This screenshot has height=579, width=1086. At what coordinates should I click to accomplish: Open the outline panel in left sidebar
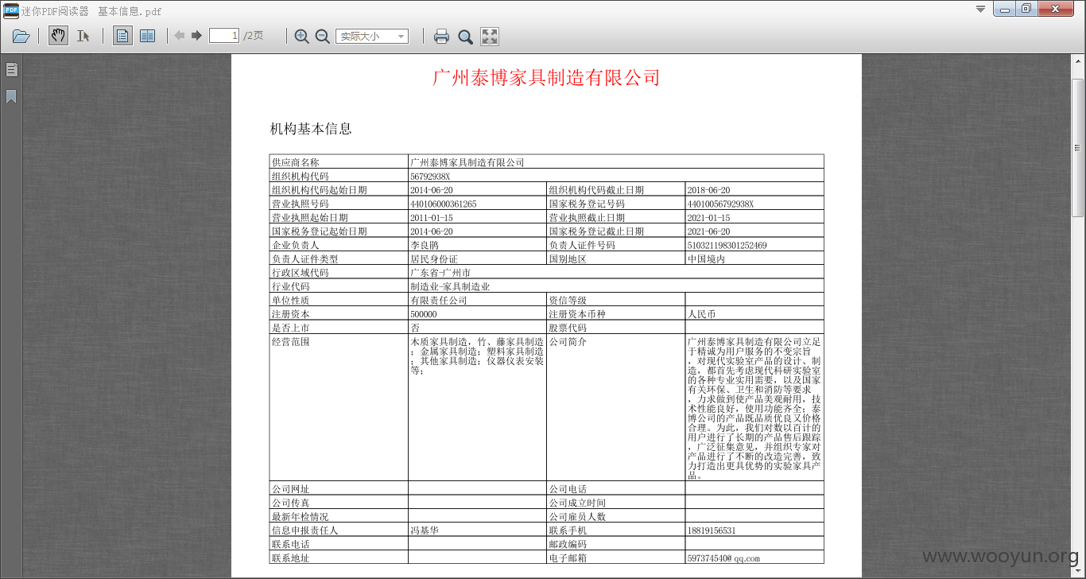point(11,70)
